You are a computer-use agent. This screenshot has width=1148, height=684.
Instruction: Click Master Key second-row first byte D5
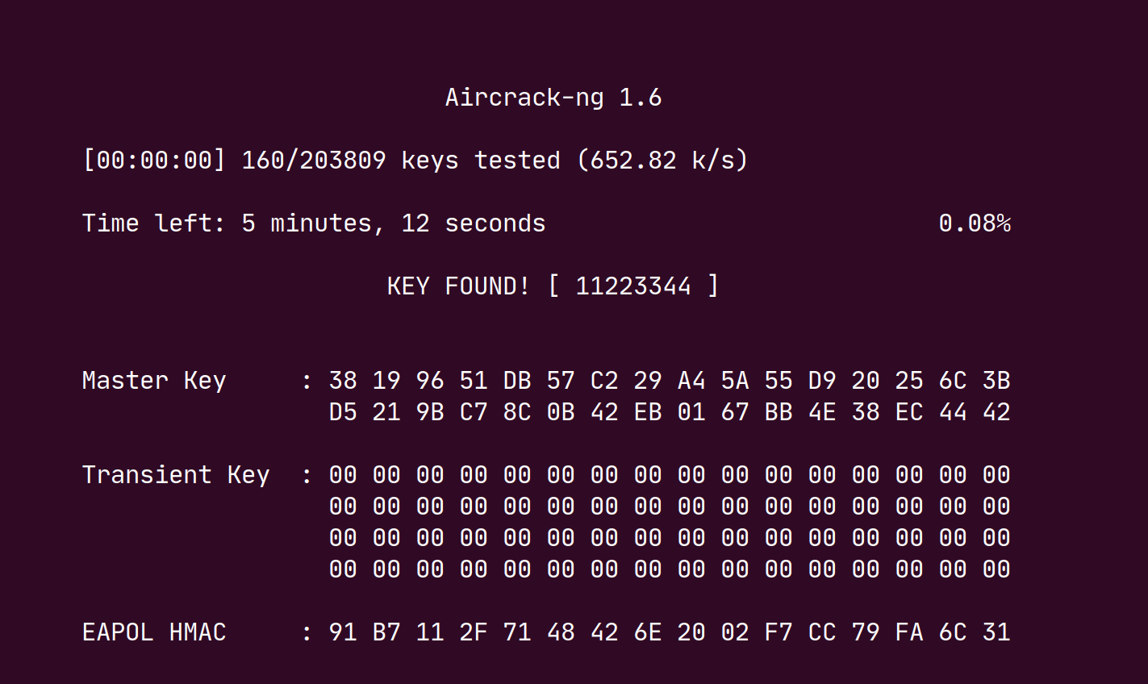click(x=343, y=412)
